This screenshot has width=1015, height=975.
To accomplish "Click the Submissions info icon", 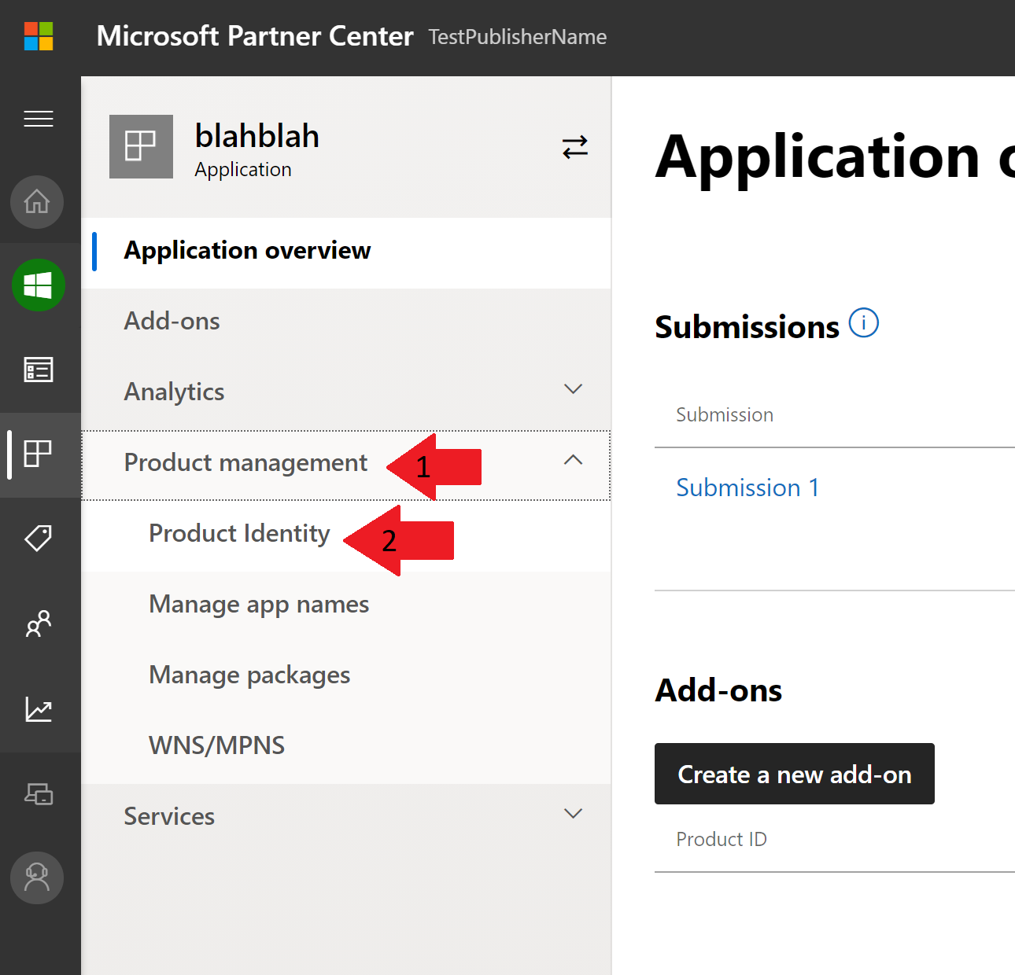I will pos(864,323).
